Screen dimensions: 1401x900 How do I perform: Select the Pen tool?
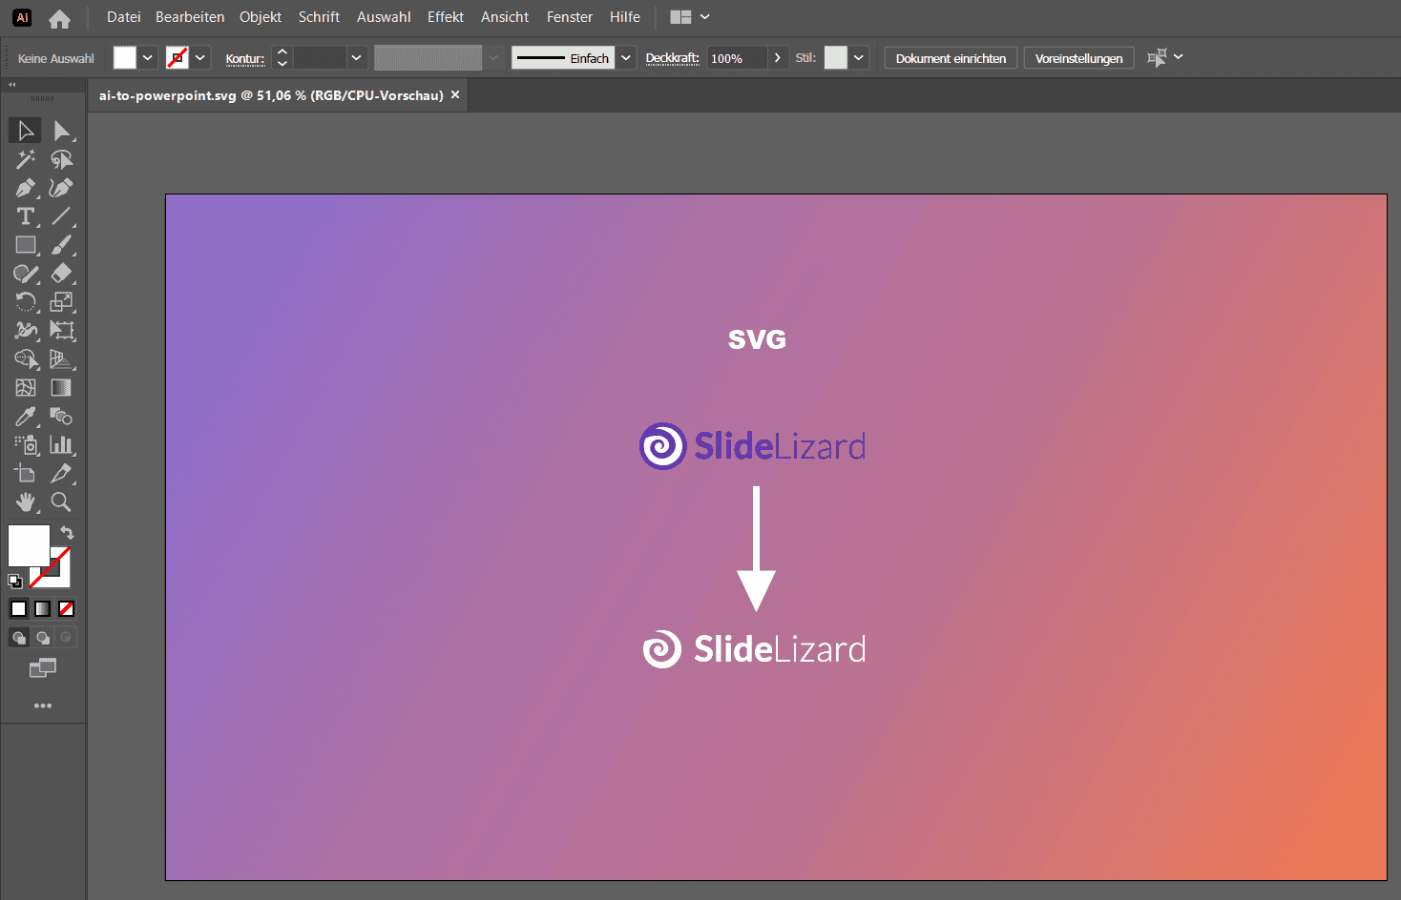point(25,188)
